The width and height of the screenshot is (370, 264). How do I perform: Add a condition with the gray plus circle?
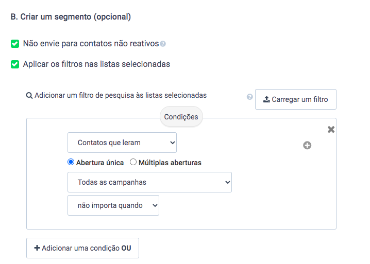click(307, 145)
